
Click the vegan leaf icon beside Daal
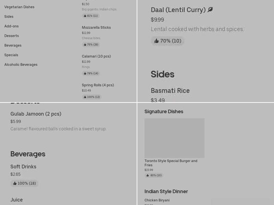coord(210,9)
